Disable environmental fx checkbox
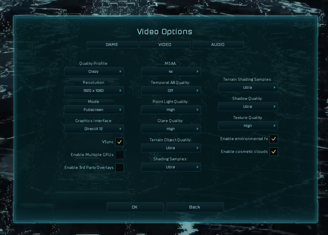The image size is (328, 235). (273, 139)
